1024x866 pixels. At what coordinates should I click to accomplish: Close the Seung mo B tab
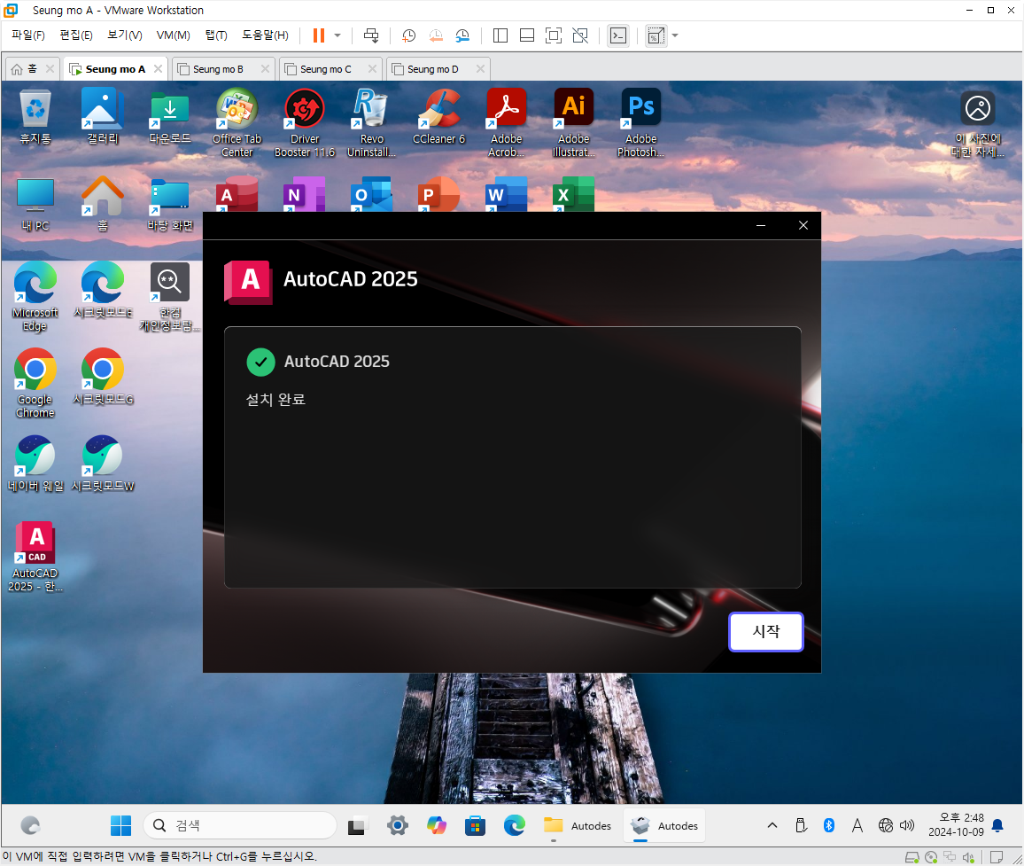point(265,68)
